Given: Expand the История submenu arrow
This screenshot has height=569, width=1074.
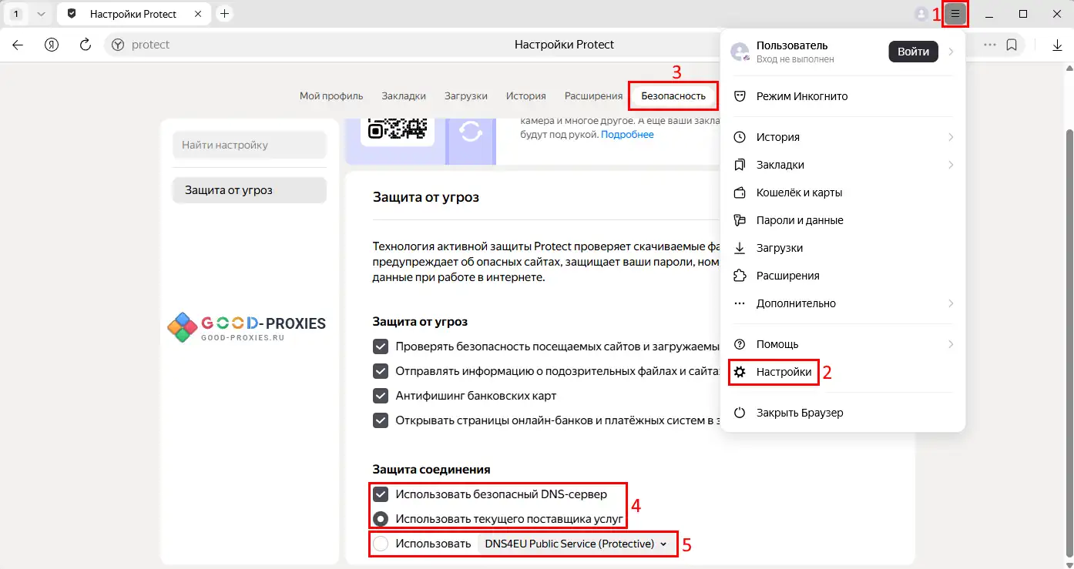Looking at the screenshot, I should click(x=951, y=137).
